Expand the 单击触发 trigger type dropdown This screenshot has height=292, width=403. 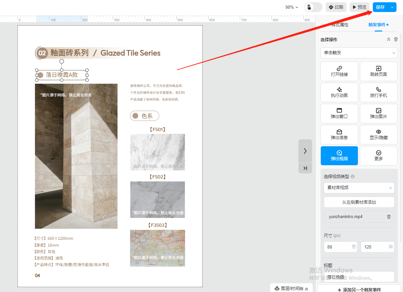pos(359,53)
